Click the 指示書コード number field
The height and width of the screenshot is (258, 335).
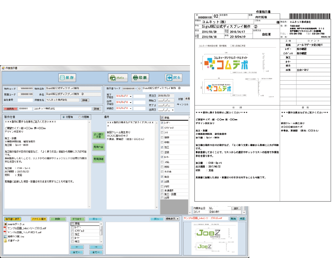129,88
